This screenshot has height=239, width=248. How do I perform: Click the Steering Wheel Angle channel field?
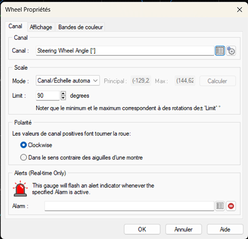point(125,51)
